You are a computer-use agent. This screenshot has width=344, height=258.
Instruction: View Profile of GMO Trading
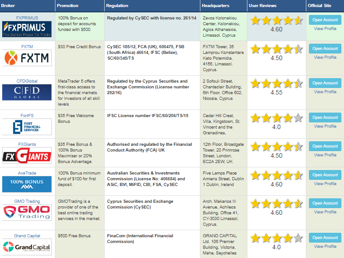pyautogui.click(x=325, y=212)
